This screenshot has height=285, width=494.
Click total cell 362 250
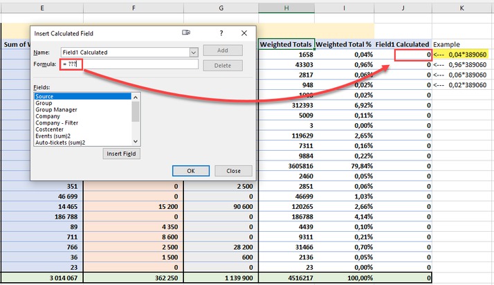pyautogui.click(x=134, y=278)
